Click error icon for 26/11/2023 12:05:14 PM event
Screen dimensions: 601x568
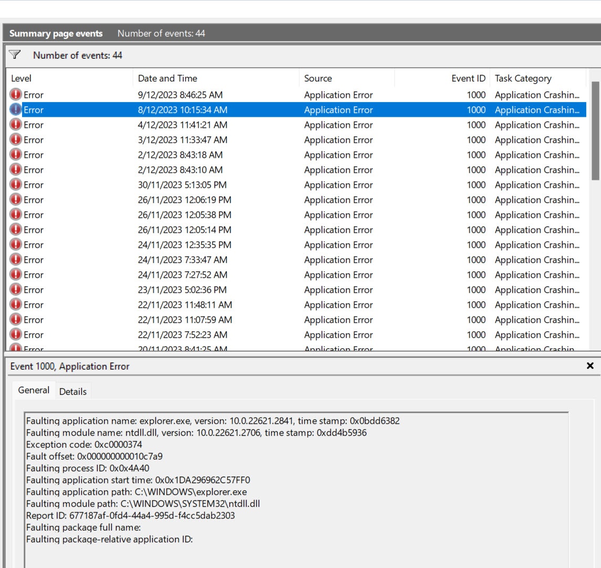(x=16, y=229)
